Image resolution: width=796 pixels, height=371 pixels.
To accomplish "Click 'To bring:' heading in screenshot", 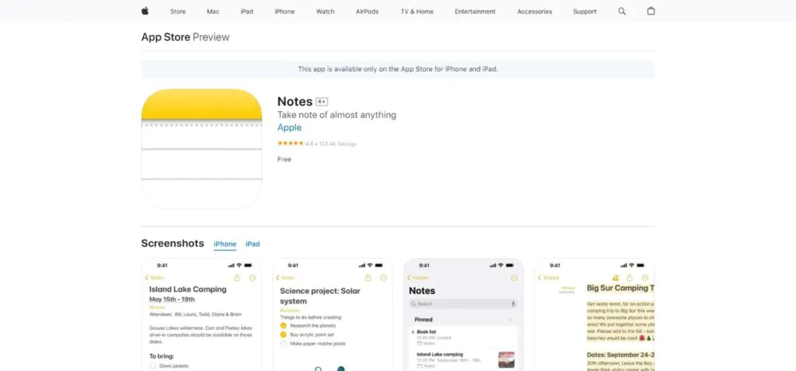I will tap(162, 355).
